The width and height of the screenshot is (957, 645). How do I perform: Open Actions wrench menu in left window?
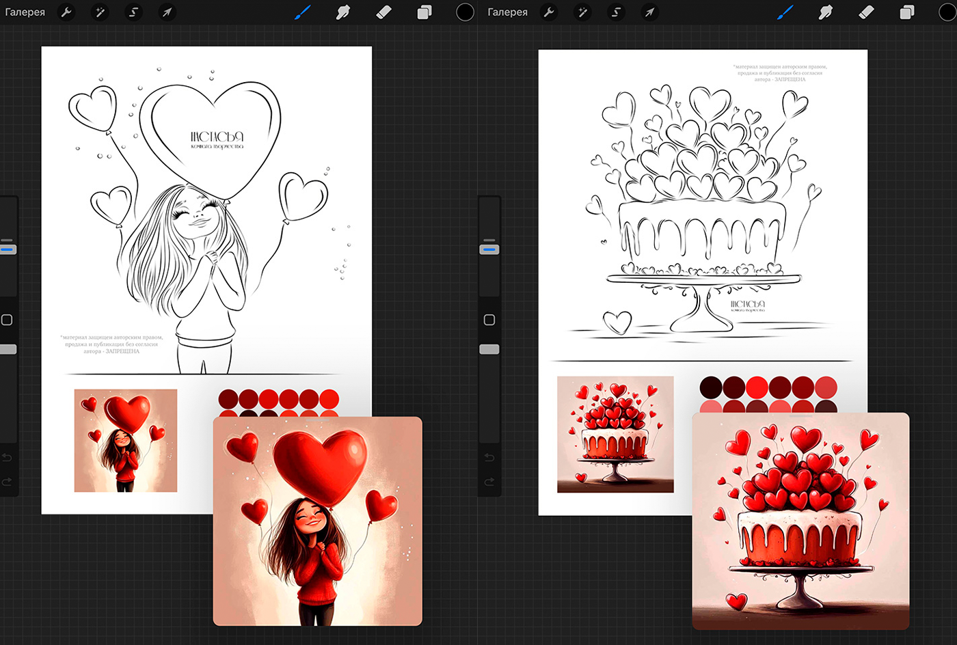(66, 12)
